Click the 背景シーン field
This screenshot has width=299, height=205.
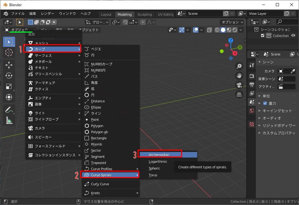tap(287, 79)
